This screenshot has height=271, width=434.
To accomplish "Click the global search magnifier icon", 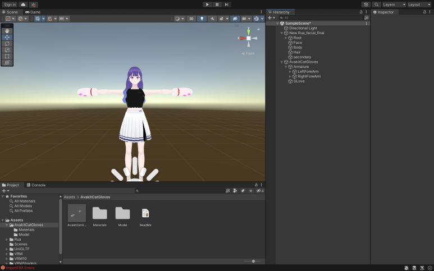I will 376,4.
